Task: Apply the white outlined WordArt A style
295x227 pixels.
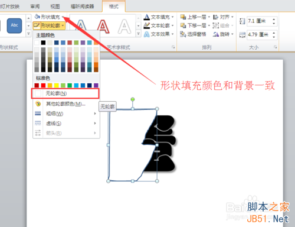Action: pyautogui.click(x=124, y=26)
